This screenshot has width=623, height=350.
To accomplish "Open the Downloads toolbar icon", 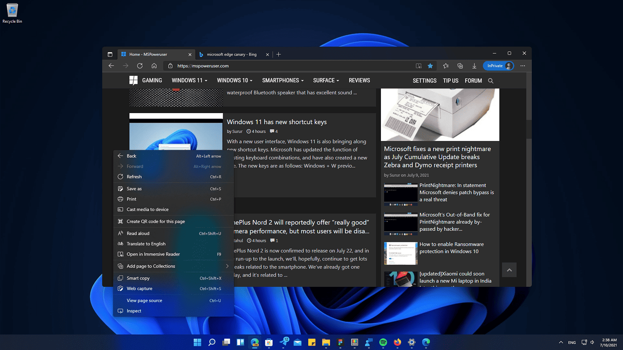I will pos(474,66).
